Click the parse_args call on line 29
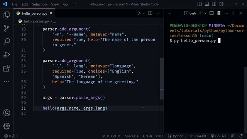 (x=88, y=98)
